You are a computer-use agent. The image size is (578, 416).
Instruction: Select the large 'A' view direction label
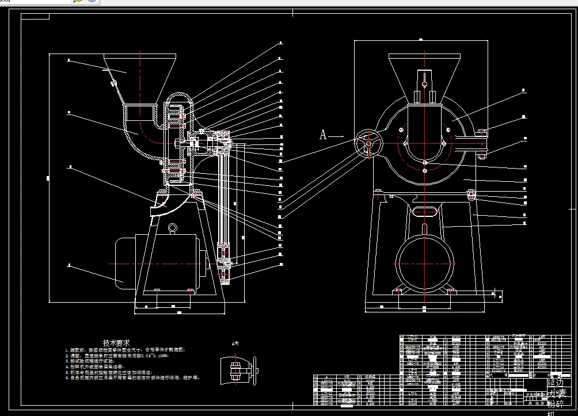[x=323, y=135]
